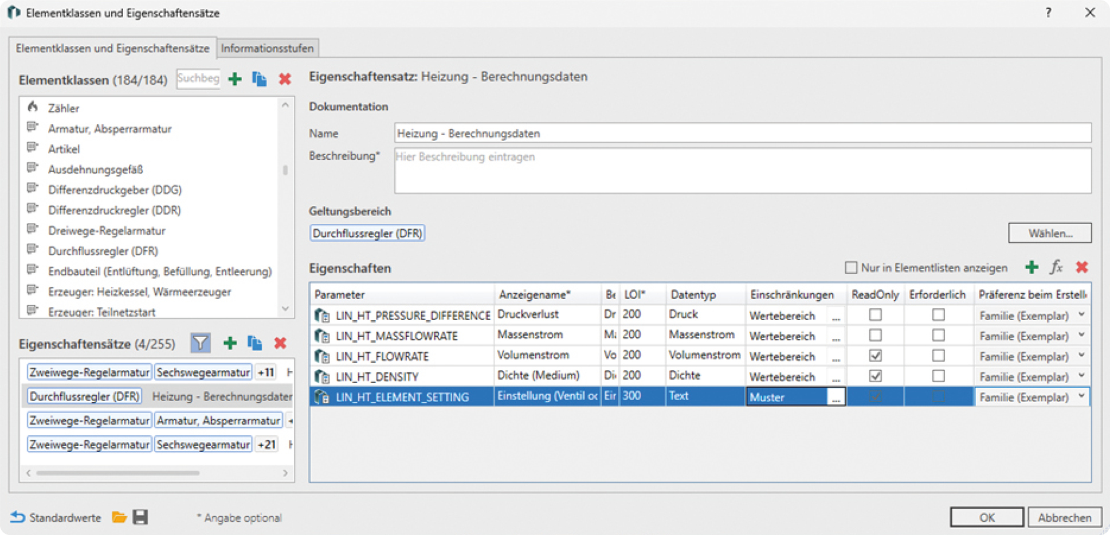Add a new Elementklasse with green plus

coord(234,79)
